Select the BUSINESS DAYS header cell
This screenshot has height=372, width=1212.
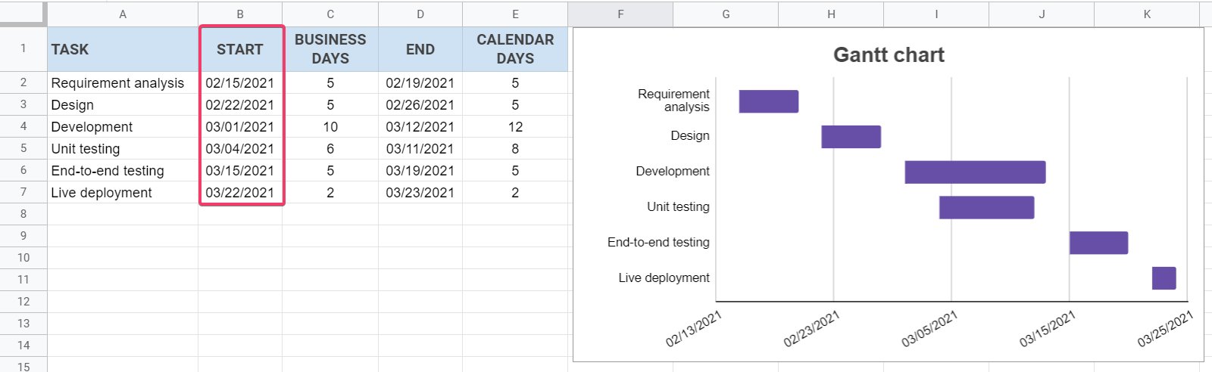[330, 50]
